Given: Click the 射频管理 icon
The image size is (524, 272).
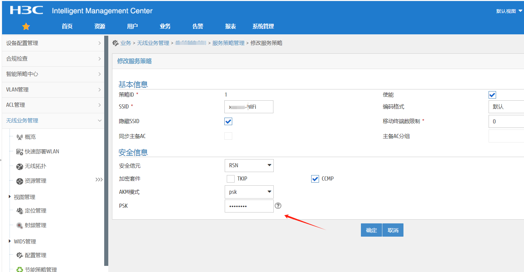Looking at the screenshot, I should [19, 226].
